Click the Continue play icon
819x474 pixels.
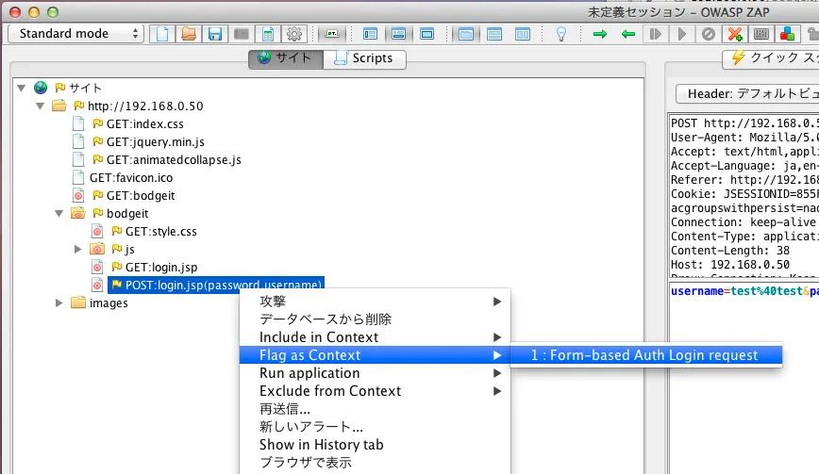click(x=681, y=34)
